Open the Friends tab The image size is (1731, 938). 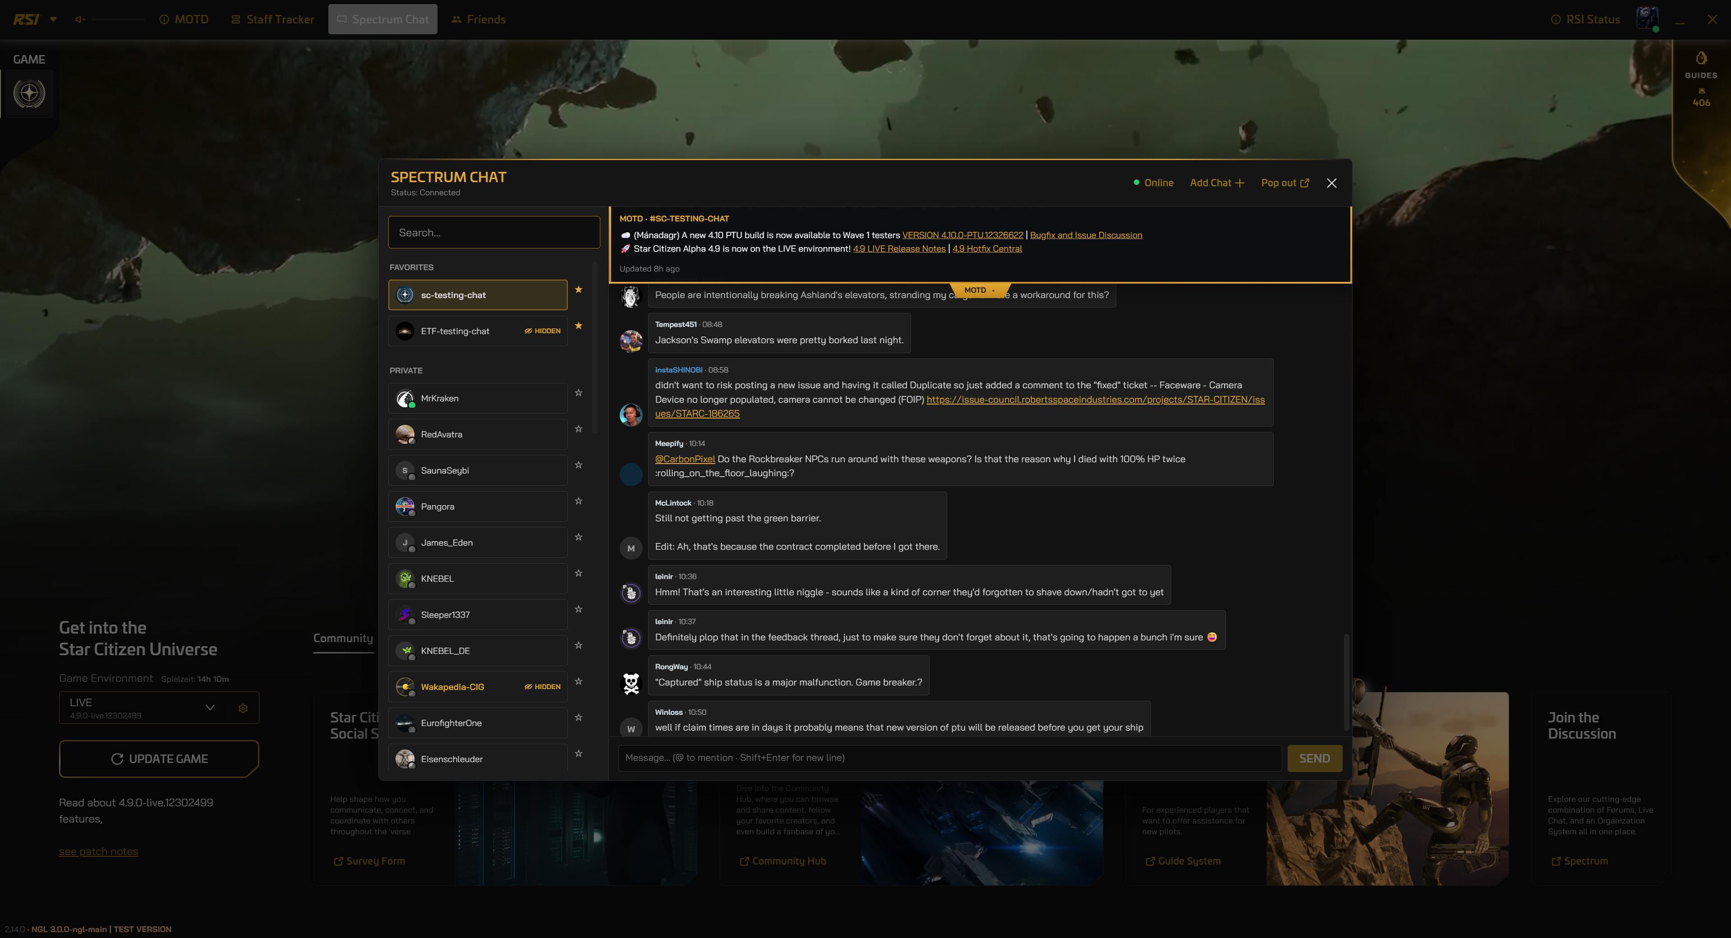[x=479, y=19]
